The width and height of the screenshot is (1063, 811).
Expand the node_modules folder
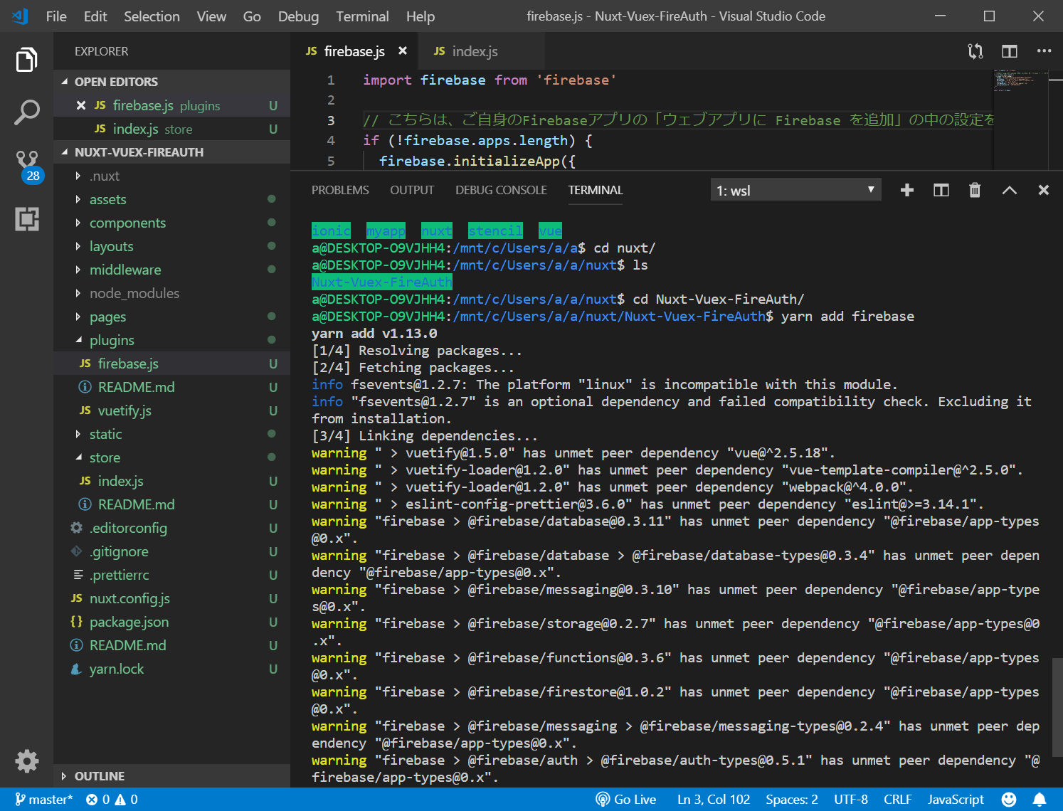(171, 293)
